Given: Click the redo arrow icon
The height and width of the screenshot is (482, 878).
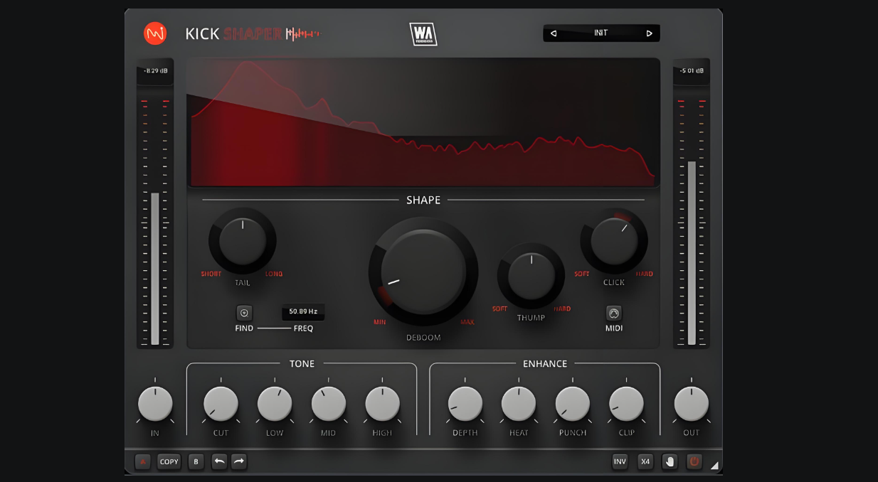Looking at the screenshot, I should tap(238, 461).
